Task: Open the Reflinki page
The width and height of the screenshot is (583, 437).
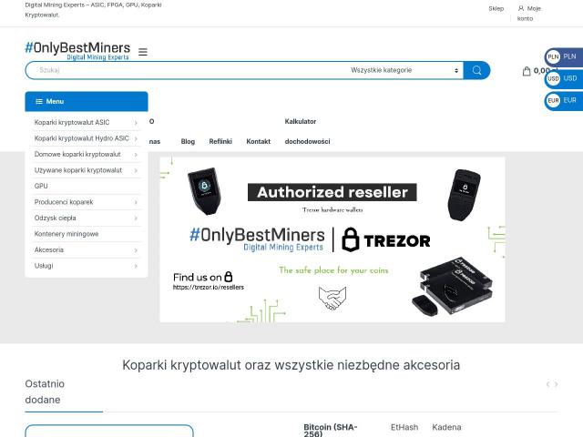Action: tap(220, 142)
